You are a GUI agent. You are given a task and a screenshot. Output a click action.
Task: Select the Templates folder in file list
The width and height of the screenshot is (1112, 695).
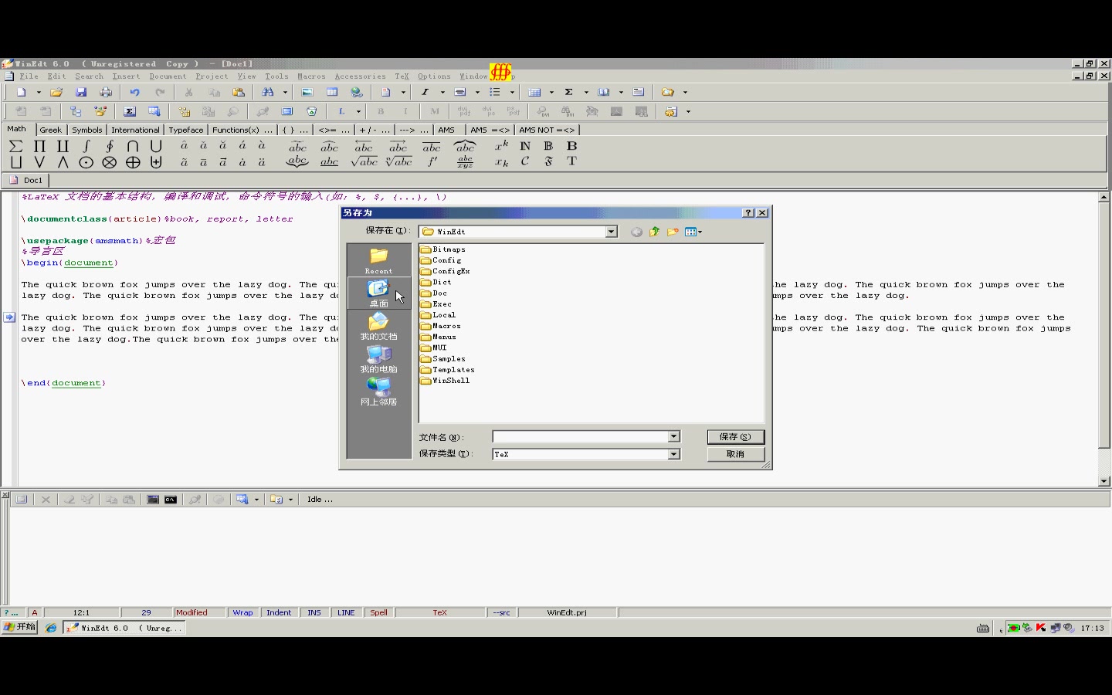(x=448, y=370)
